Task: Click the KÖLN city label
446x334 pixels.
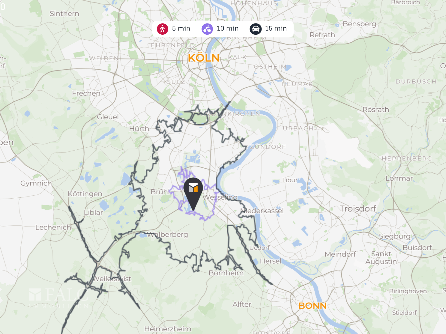Action: [x=204, y=58]
